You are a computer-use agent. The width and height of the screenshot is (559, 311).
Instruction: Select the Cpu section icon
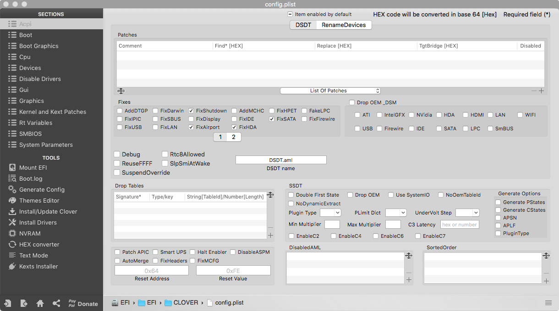pos(12,57)
